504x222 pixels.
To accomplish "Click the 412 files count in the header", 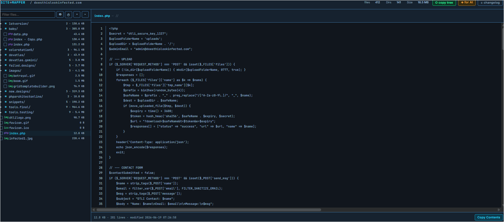I will click(x=378, y=2).
